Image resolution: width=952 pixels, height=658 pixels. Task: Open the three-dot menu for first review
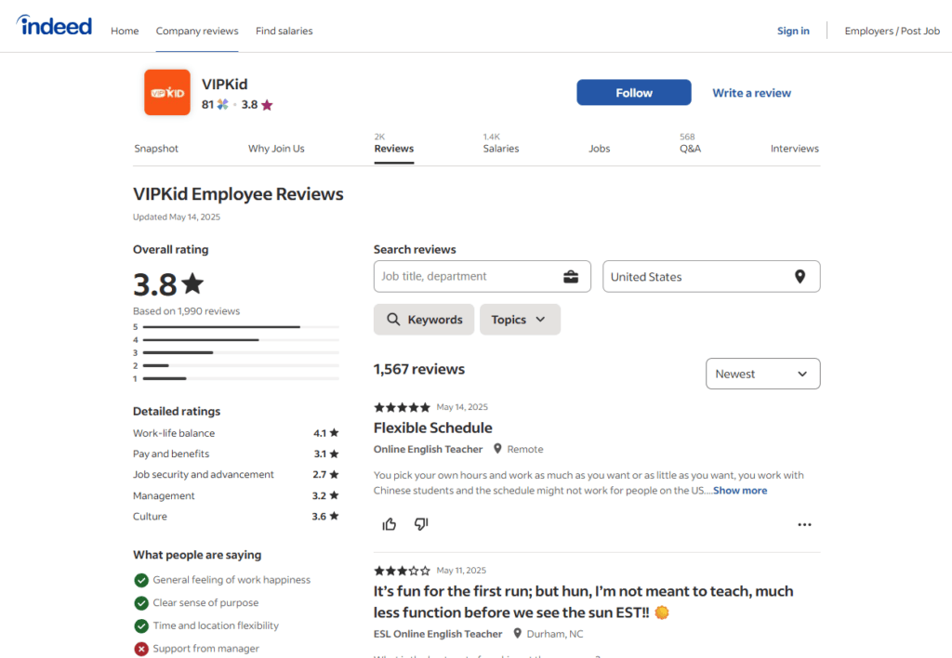click(x=804, y=524)
